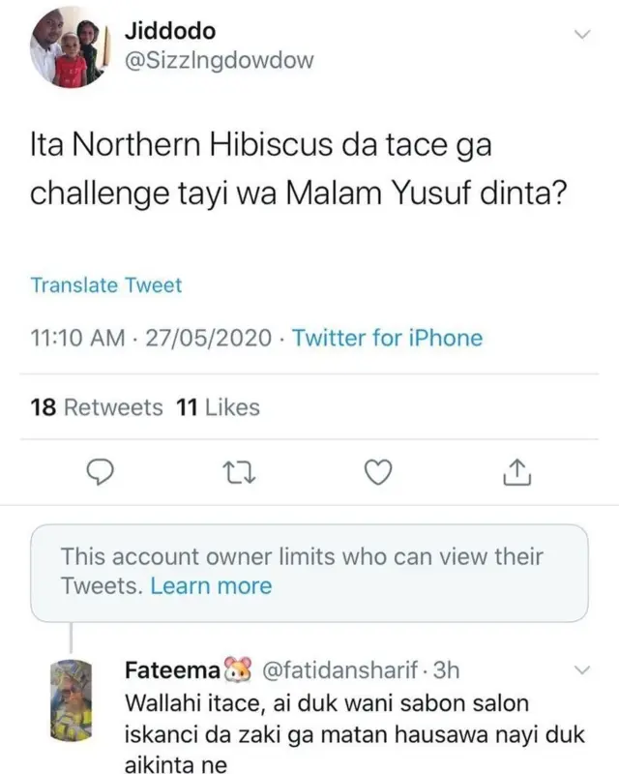Click the Jiddodo display name

pyautogui.click(x=171, y=30)
